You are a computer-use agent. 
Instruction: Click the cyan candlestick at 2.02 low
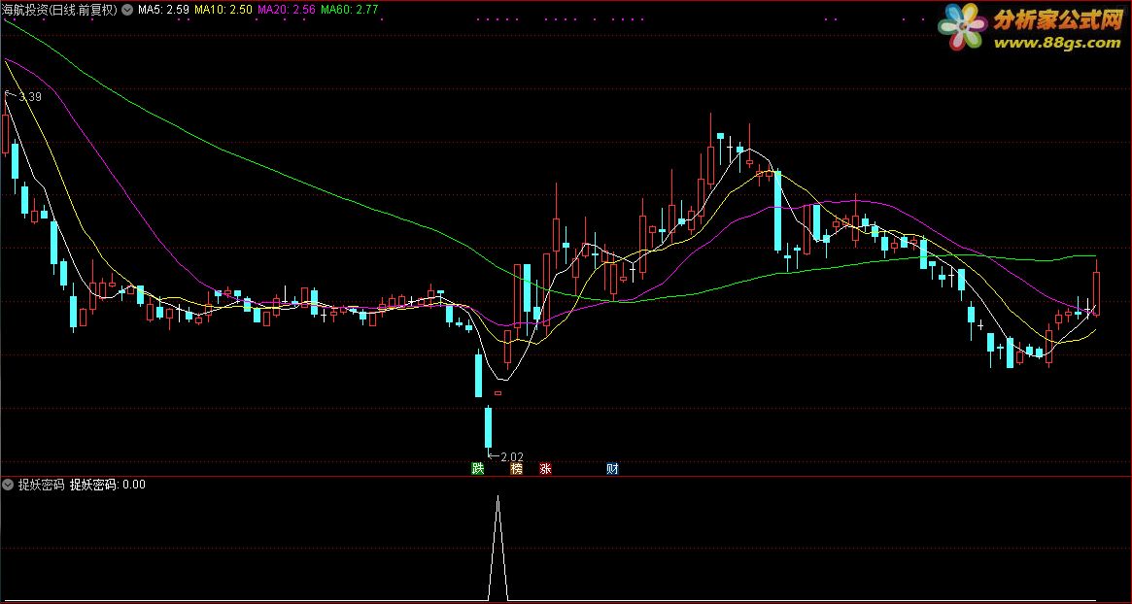[488, 430]
